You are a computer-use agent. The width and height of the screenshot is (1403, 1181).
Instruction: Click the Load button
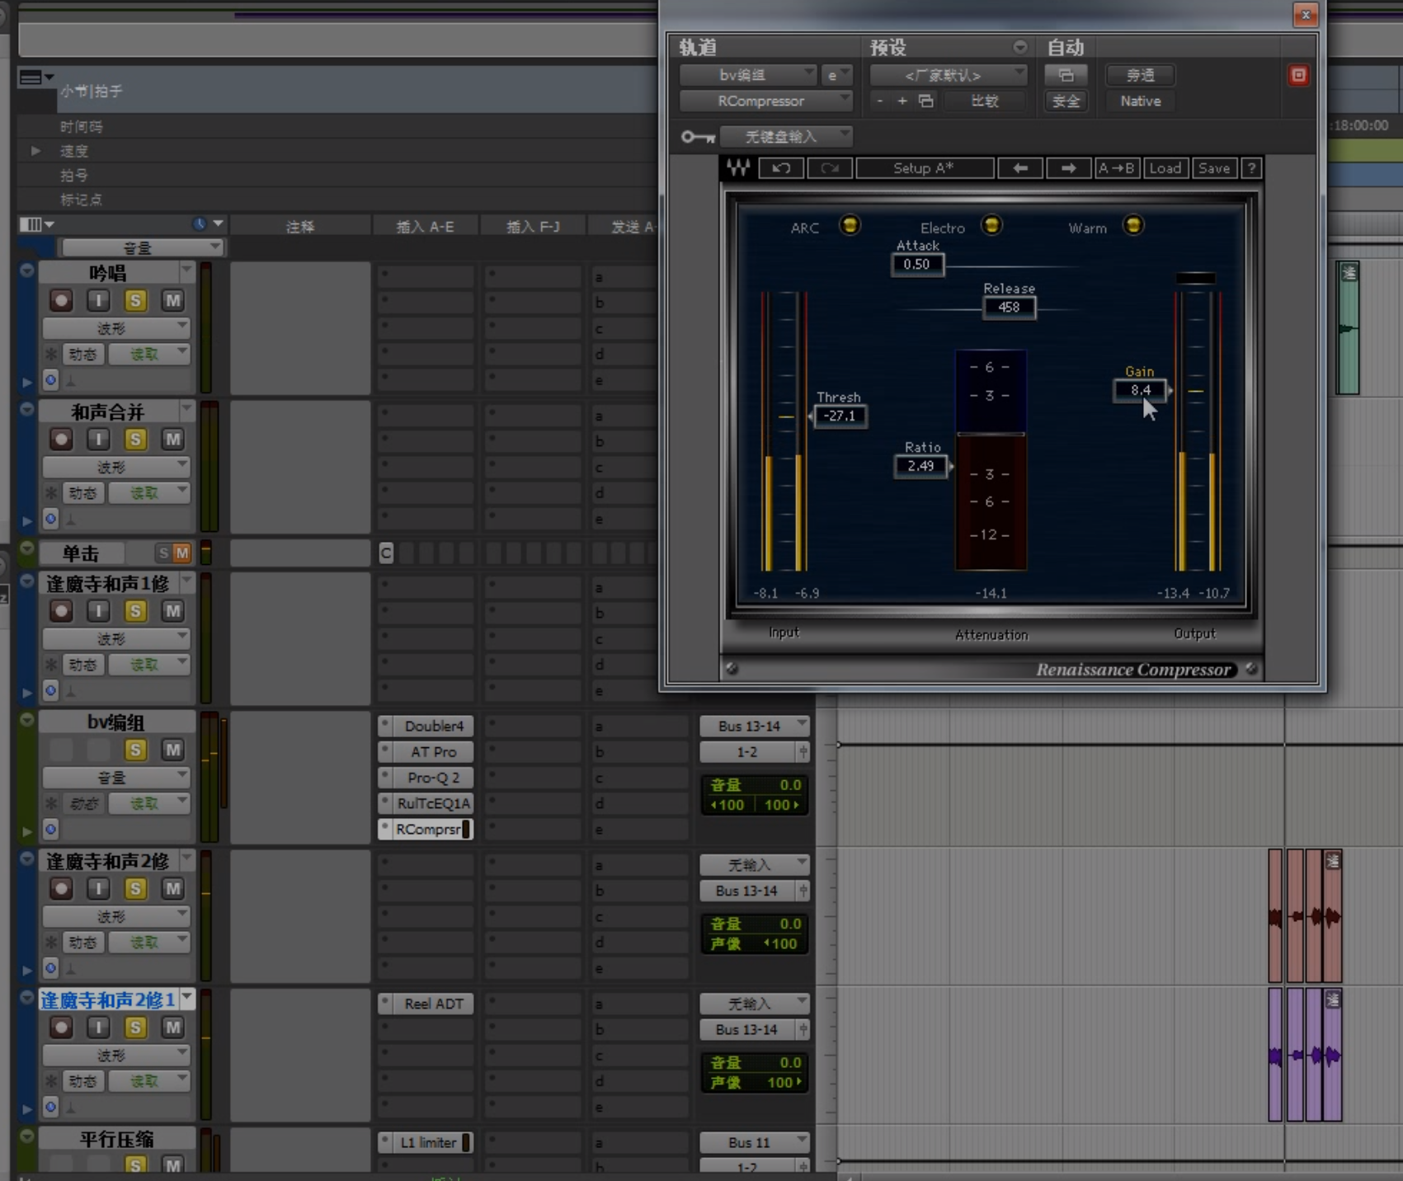pyautogui.click(x=1165, y=168)
